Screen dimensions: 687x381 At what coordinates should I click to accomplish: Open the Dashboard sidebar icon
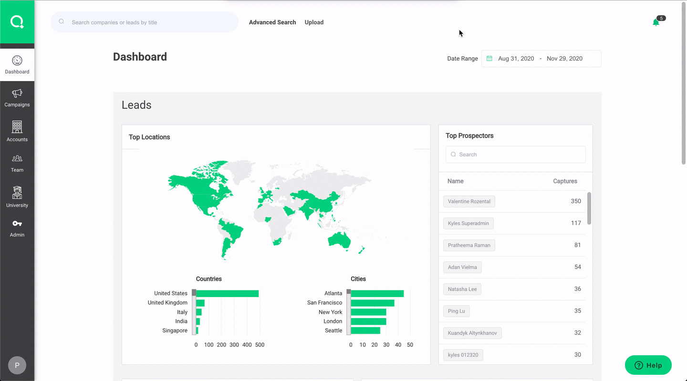[17, 61]
